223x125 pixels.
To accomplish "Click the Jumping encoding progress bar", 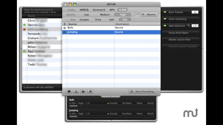I will [111, 117].
